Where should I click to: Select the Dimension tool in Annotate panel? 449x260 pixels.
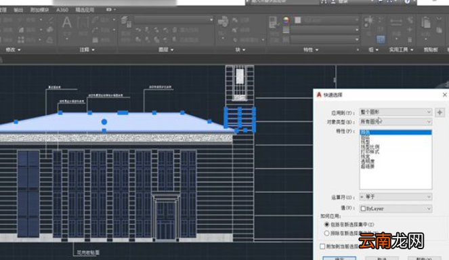point(83,22)
